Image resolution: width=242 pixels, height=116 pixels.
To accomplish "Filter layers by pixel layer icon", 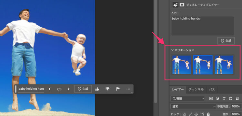I will [x=211, y=98].
